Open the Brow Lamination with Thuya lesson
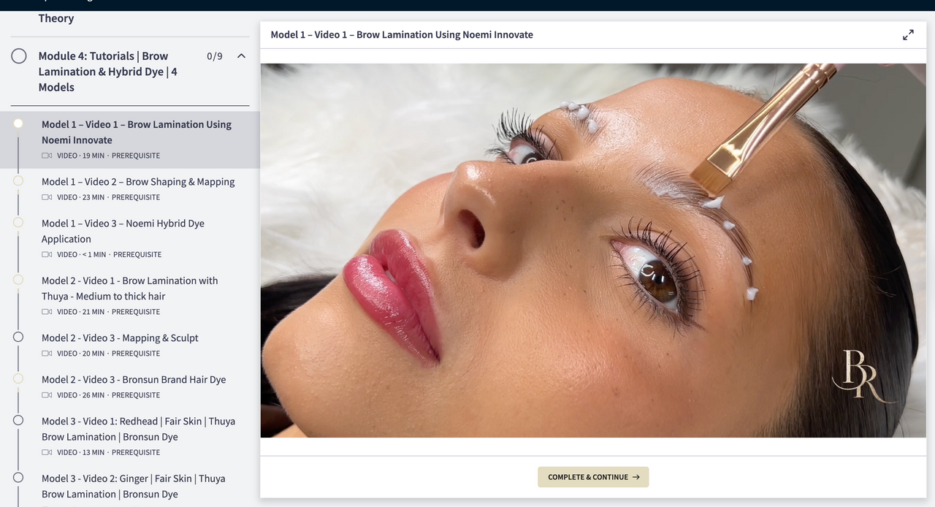 coord(129,289)
